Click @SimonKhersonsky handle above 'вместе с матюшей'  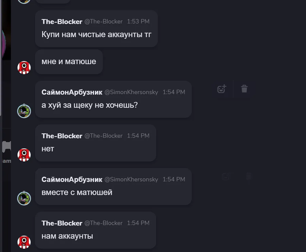[131, 179]
